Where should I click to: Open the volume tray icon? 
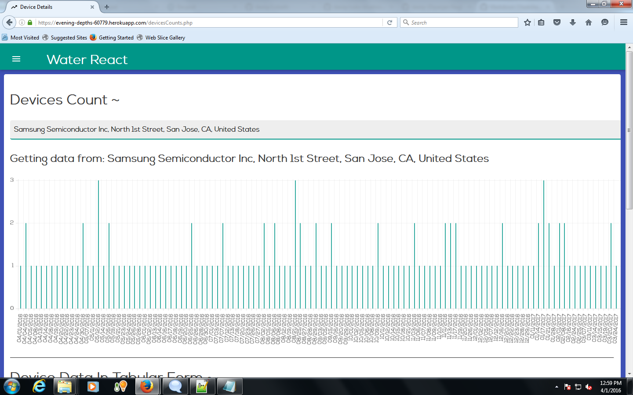click(x=589, y=387)
